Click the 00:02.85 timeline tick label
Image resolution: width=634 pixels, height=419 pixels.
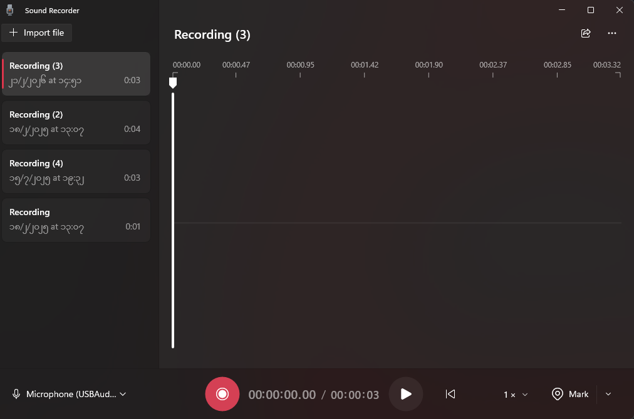tap(557, 64)
